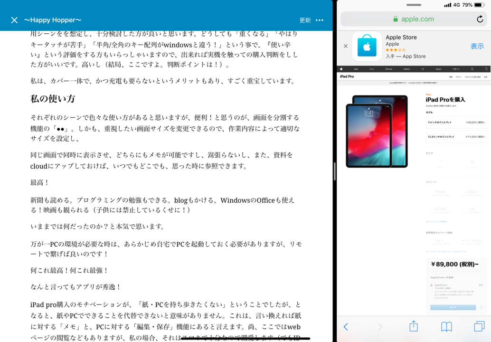
Task: Close the Happy Hopper editor with the X
Action: (x=14, y=20)
